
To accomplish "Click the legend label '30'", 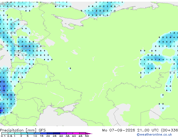I will click(61, 136).
